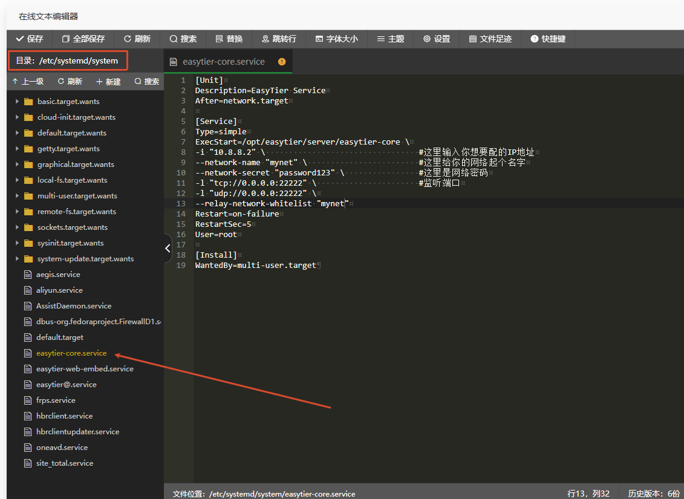Click 历史版本 in status bar

(654, 494)
